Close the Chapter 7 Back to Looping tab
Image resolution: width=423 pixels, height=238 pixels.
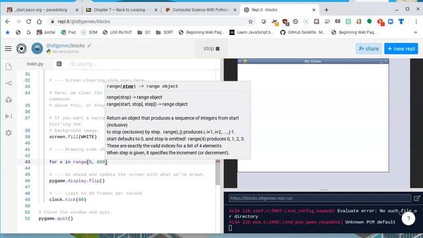pos(156,10)
